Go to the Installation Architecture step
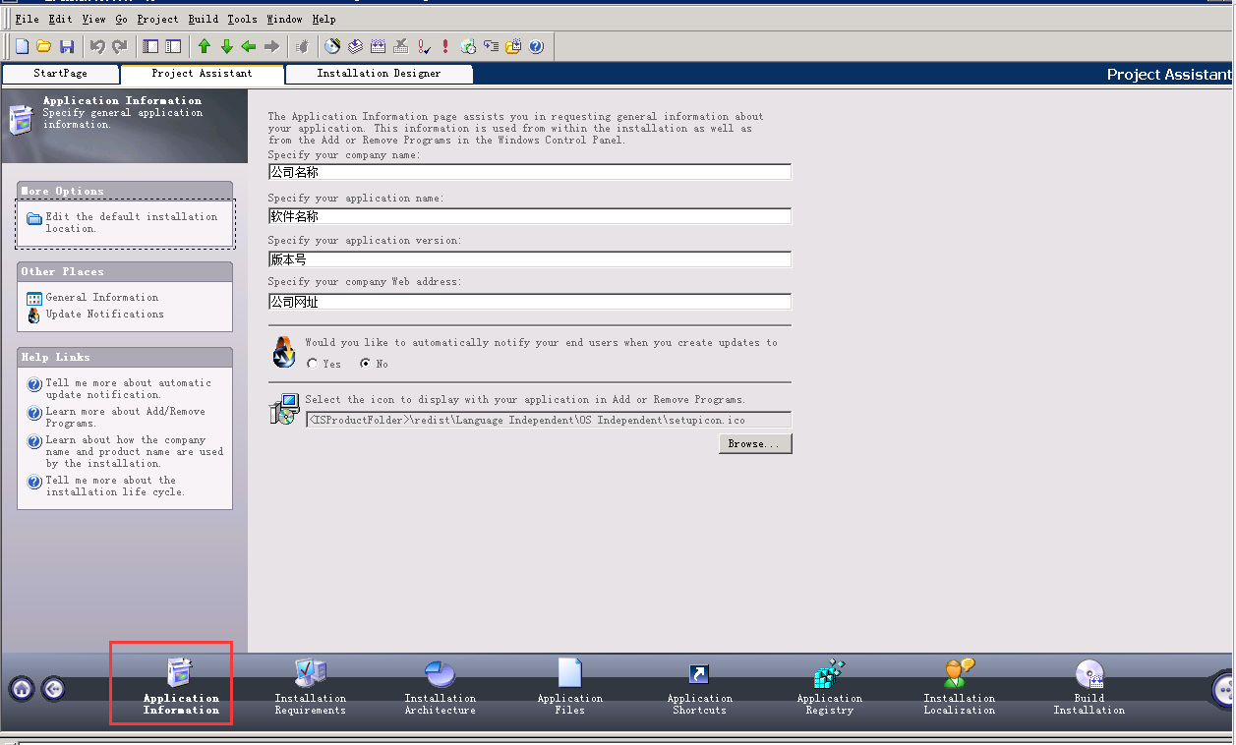Image resolution: width=1236 pixels, height=745 pixels. pos(440,688)
